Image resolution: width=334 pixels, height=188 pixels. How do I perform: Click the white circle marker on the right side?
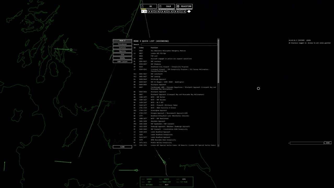(258, 89)
